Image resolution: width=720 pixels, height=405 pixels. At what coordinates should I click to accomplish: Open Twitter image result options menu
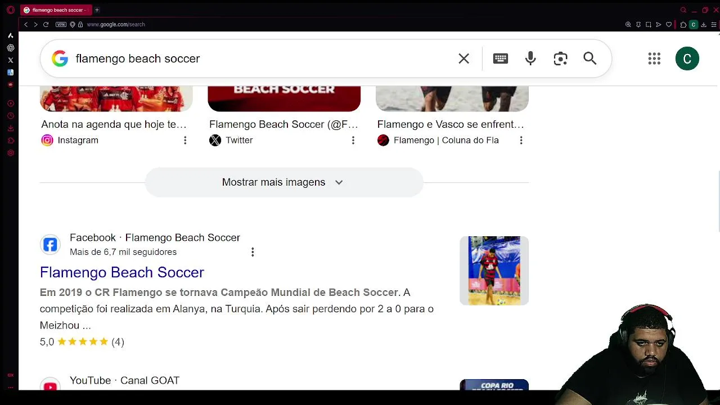(353, 140)
